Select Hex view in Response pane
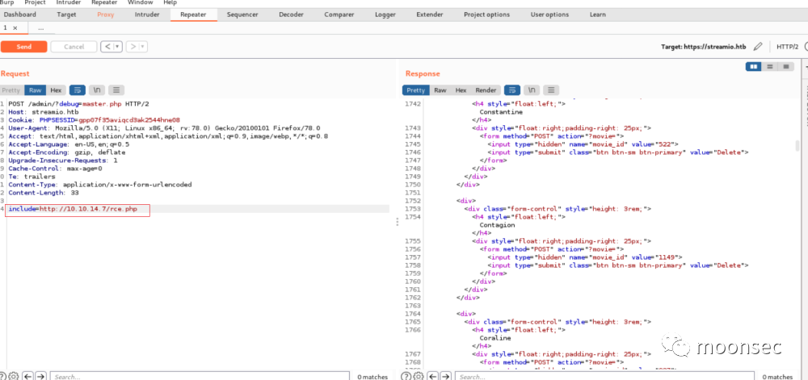808x380 pixels. 461,90
